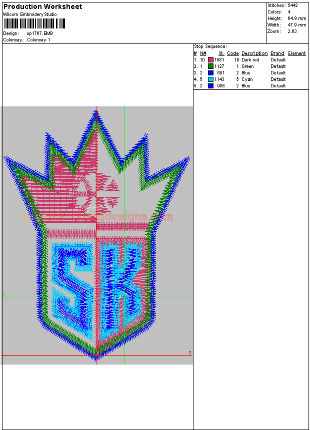The height and width of the screenshot is (430, 310).
Task: Click the 'Stop Sequence:' heading
Action: pyautogui.click(x=210, y=46)
